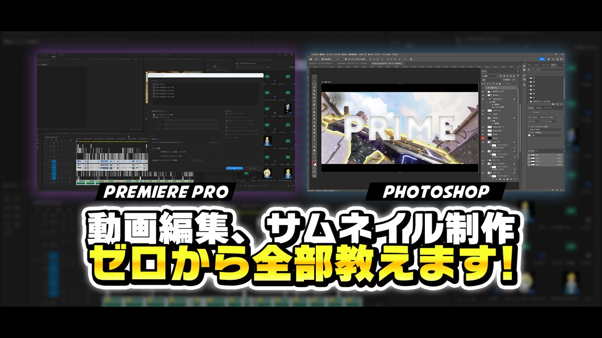This screenshot has width=602, height=338.
Task: Select the Move tool in Photoshop toolbar
Action: (x=314, y=80)
